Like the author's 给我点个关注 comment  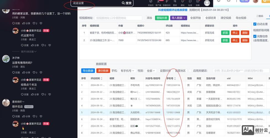pyautogui.click(x=44, y=94)
